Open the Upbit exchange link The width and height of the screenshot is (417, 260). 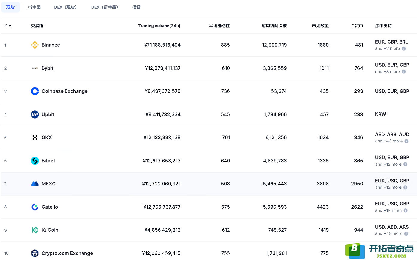[x=48, y=114]
